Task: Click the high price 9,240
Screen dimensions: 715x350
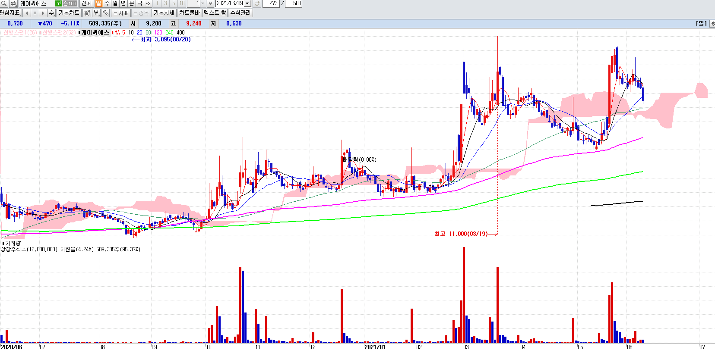Action: coord(194,24)
